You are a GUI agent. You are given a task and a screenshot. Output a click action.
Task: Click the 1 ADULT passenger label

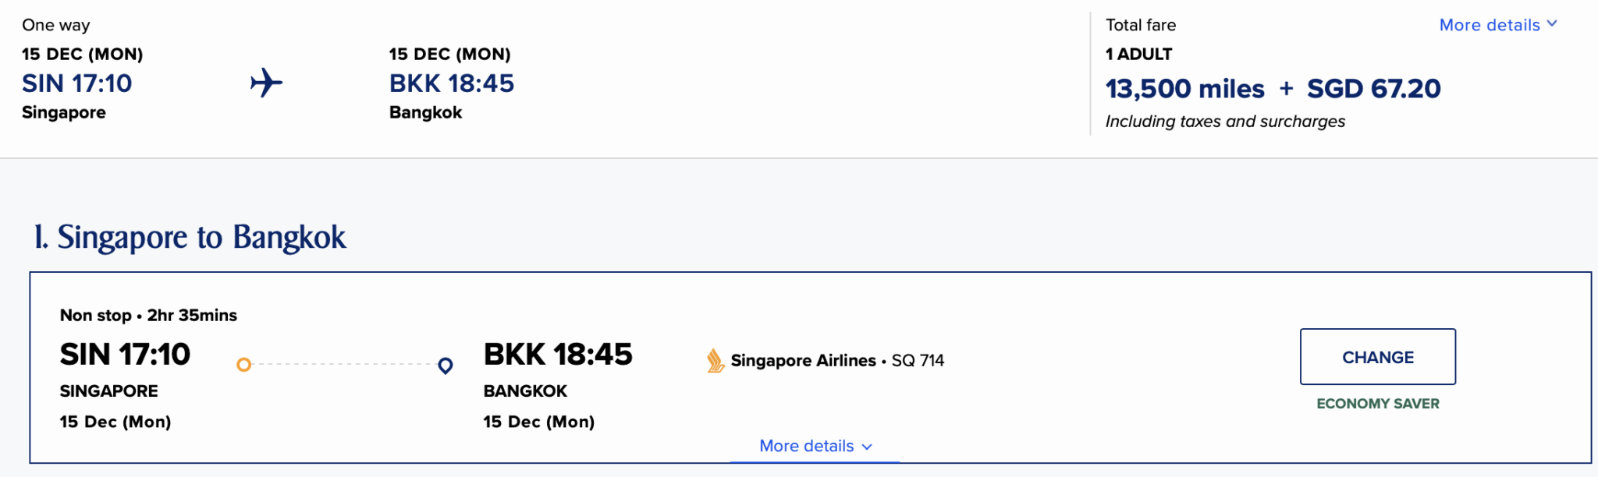[x=1138, y=54]
